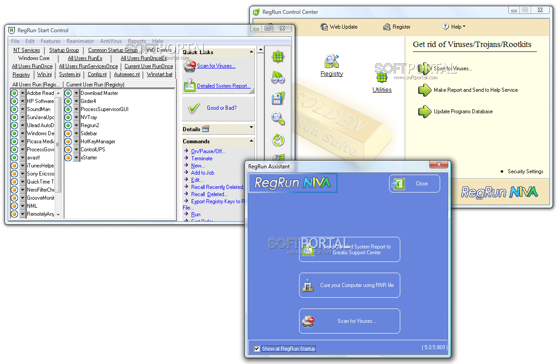This screenshot has width=557, height=364.
Task: Open the green grid icon in Start Control sidebar
Action: [278, 57]
